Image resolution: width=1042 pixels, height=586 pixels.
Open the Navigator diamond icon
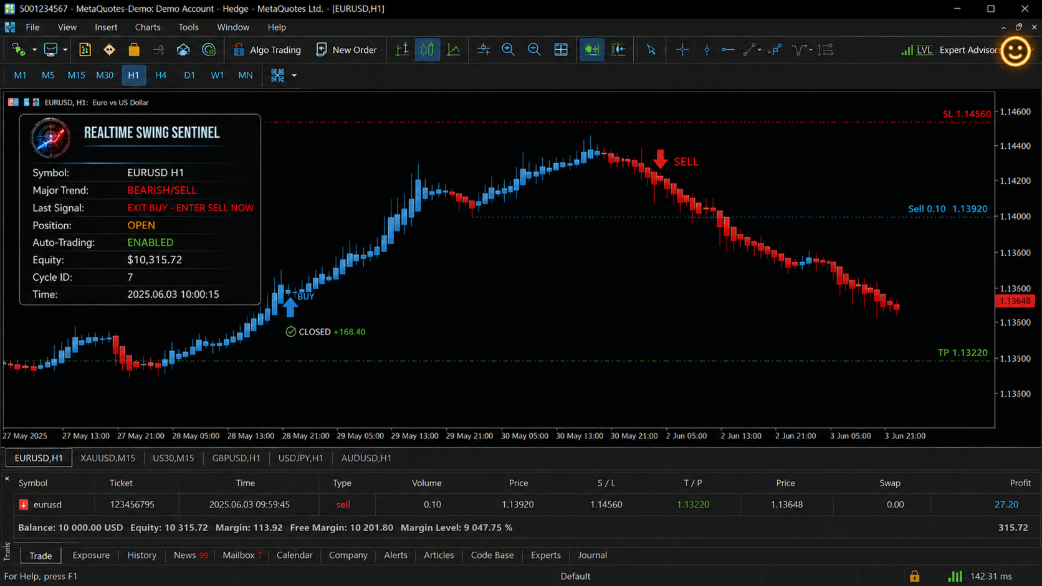coord(109,50)
